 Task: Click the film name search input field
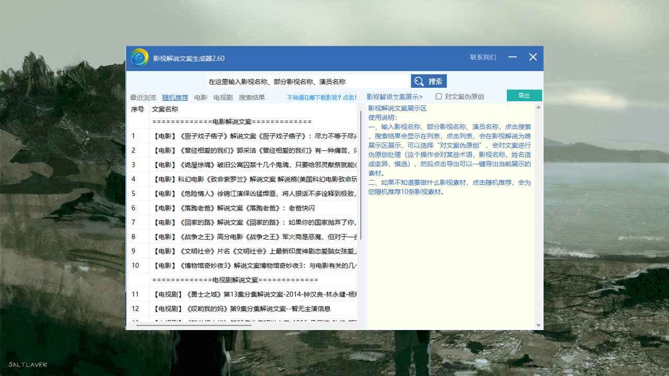(x=307, y=82)
